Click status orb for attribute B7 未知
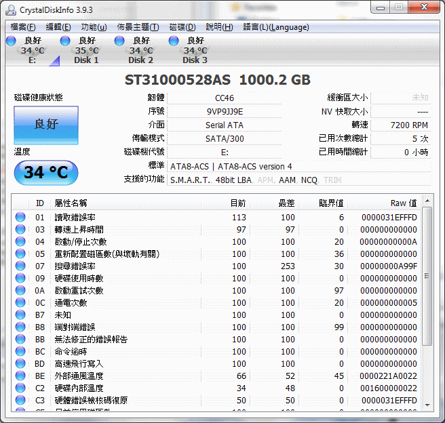The image size is (445, 423). [20, 315]
